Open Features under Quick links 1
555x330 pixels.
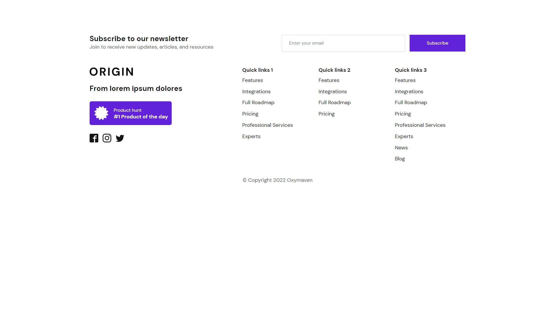[x=253, y=80]
